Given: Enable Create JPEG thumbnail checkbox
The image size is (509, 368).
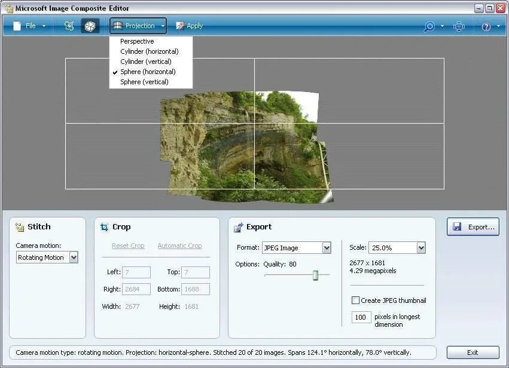Looking at the screenshot, I should click(355, 300).
